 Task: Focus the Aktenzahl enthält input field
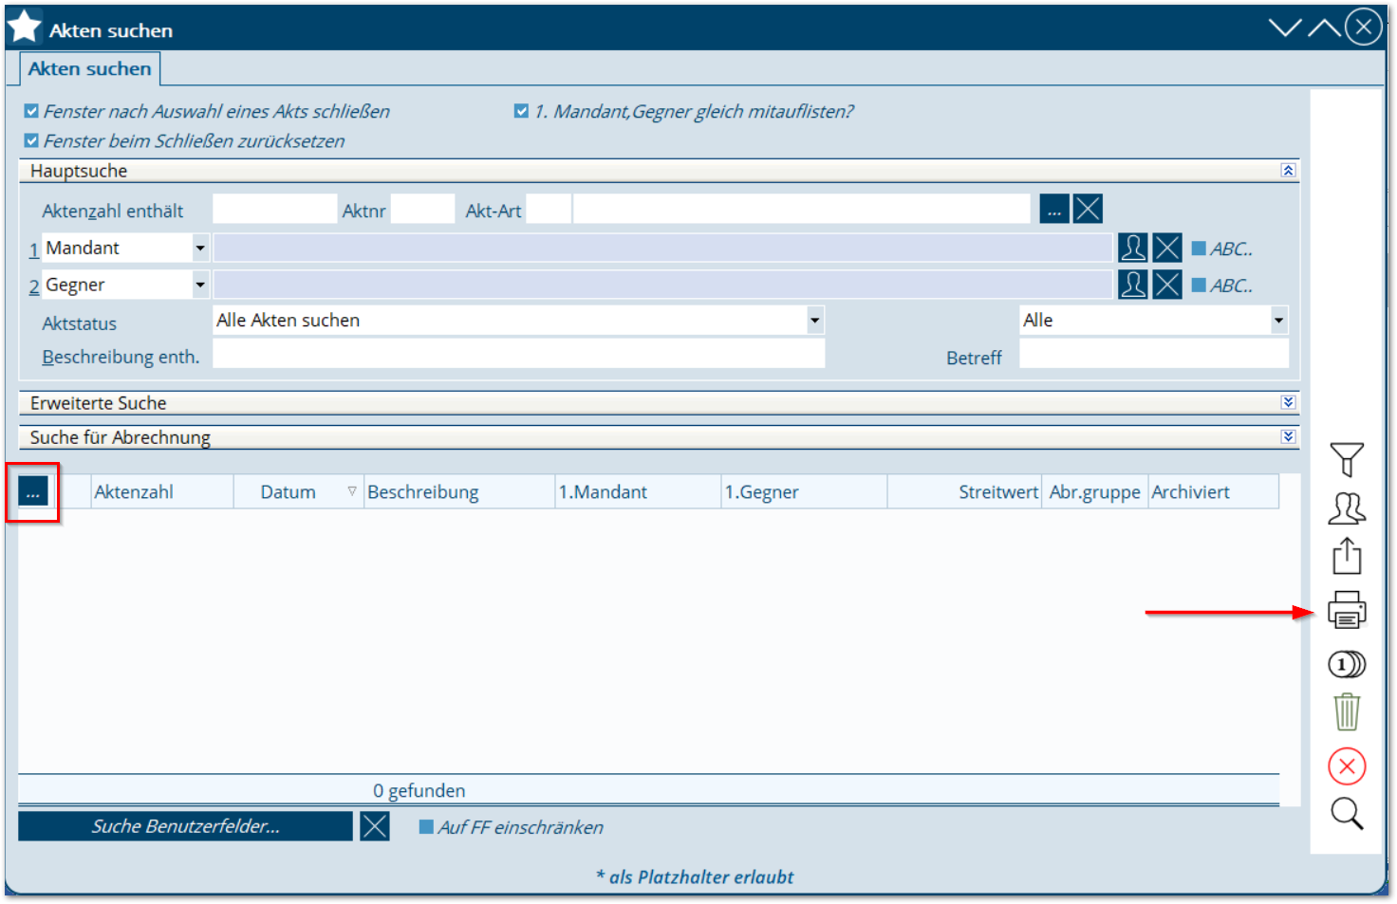click(274, 209)
